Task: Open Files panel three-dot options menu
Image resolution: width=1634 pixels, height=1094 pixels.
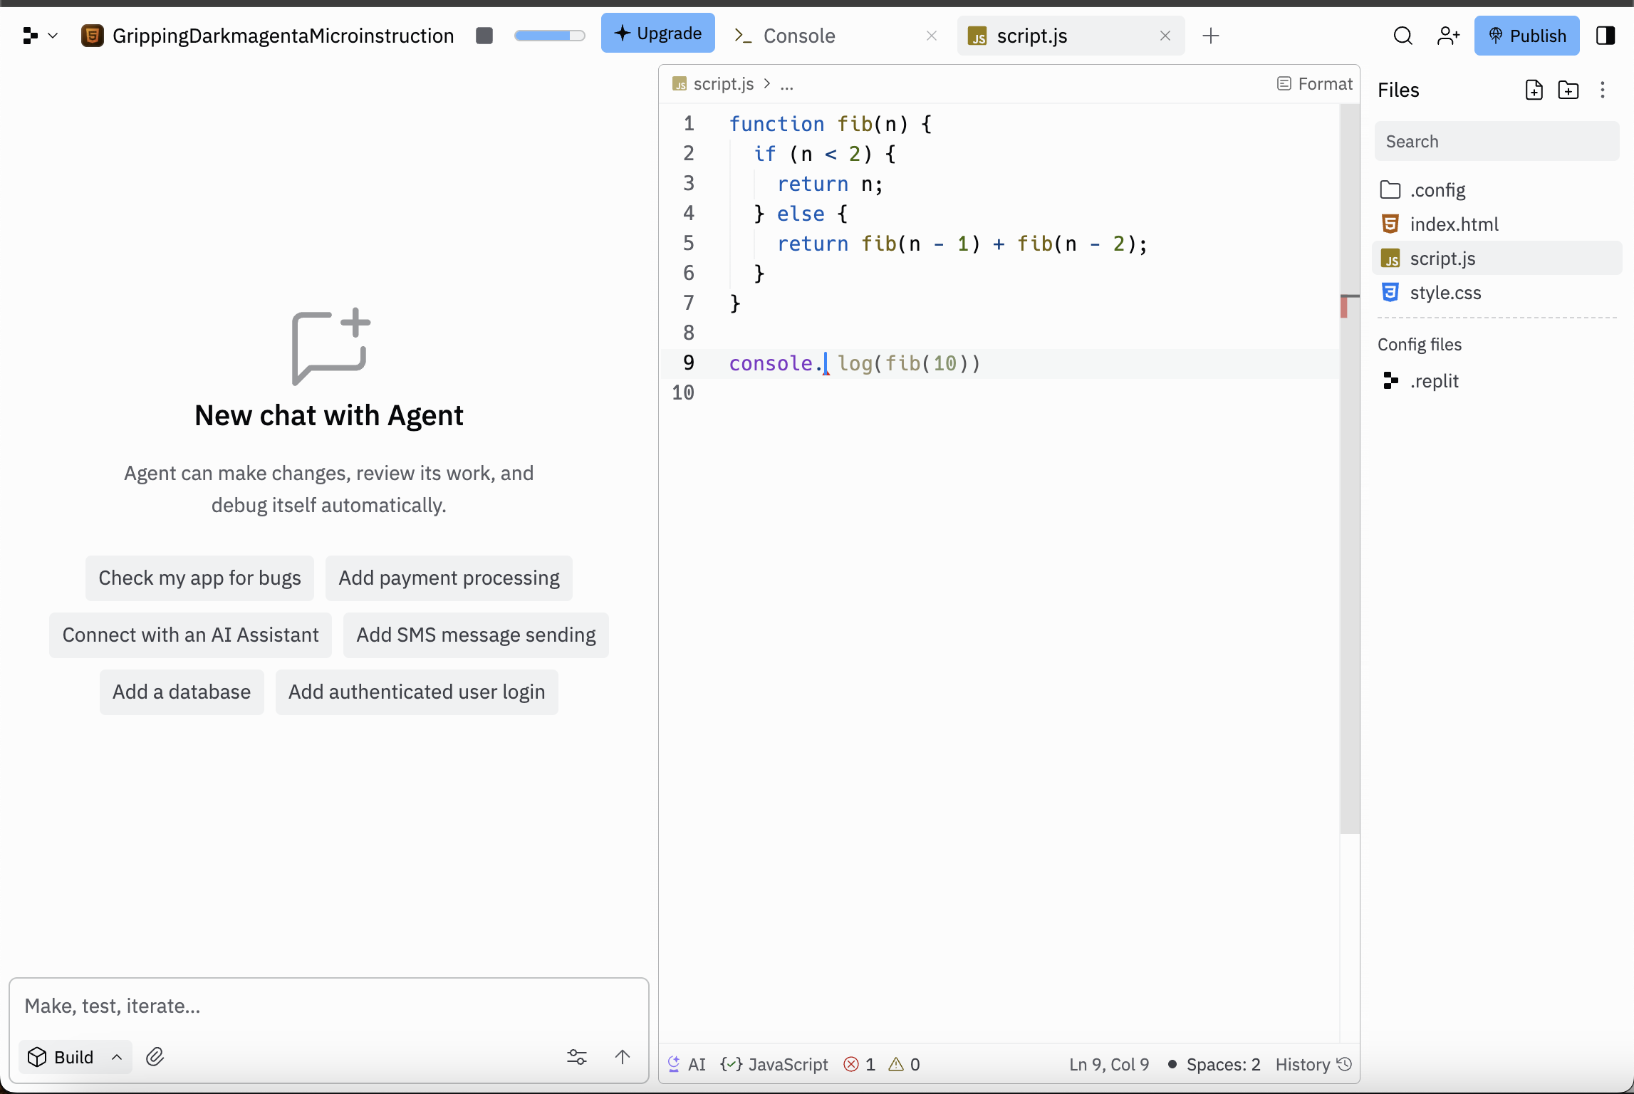Action: [x=1602, y=90]
